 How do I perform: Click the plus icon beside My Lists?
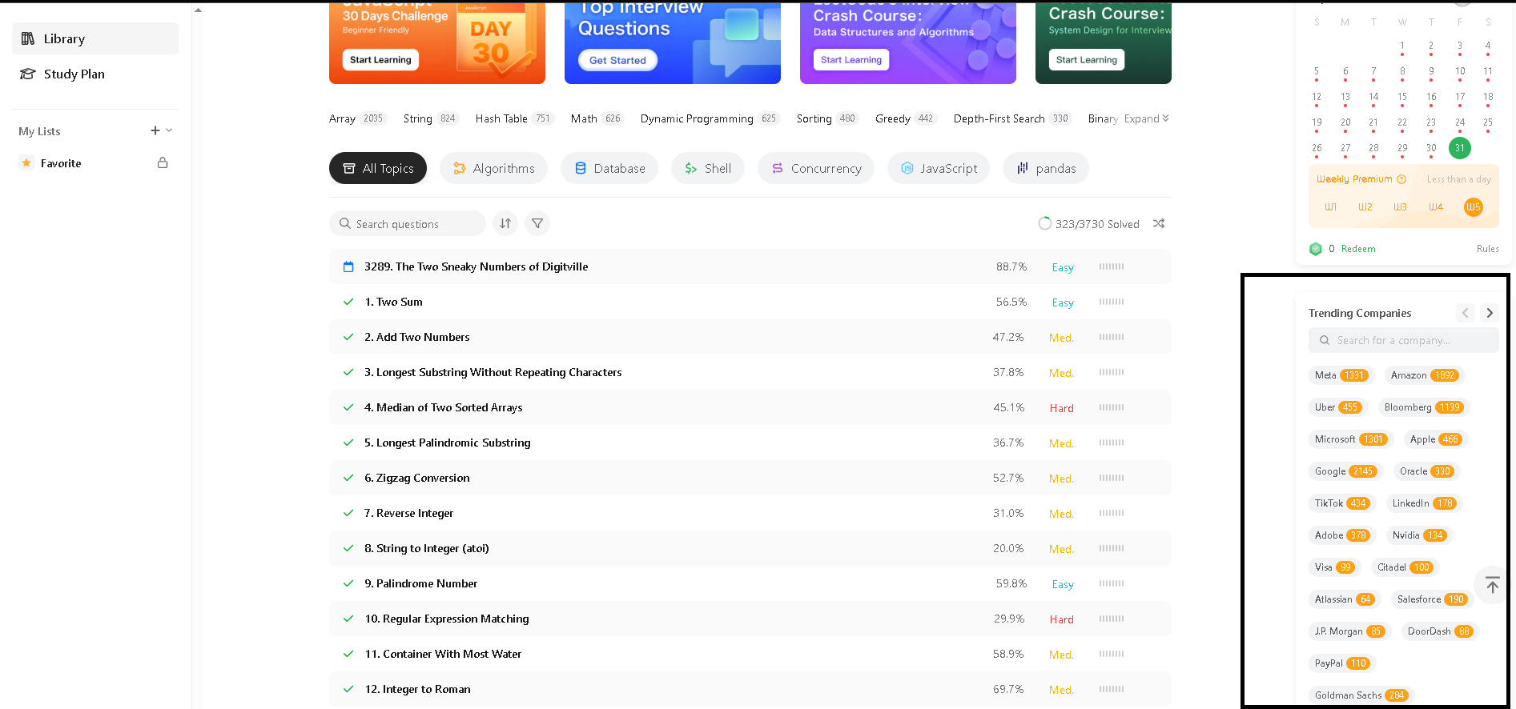155,130
